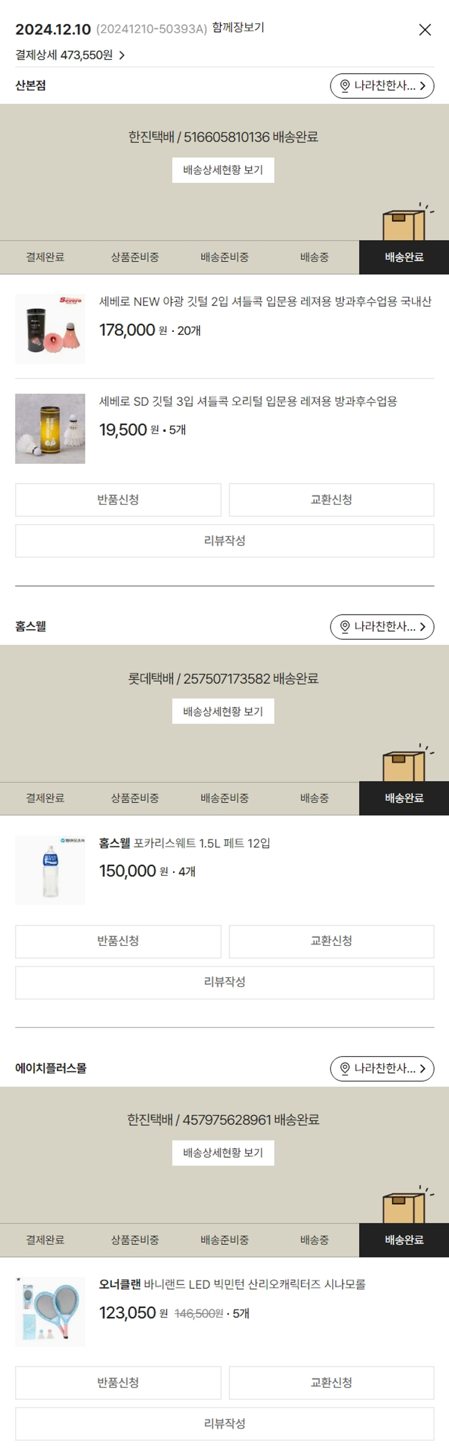Open delivery address pill for 산본점

(x=382, y=86)
